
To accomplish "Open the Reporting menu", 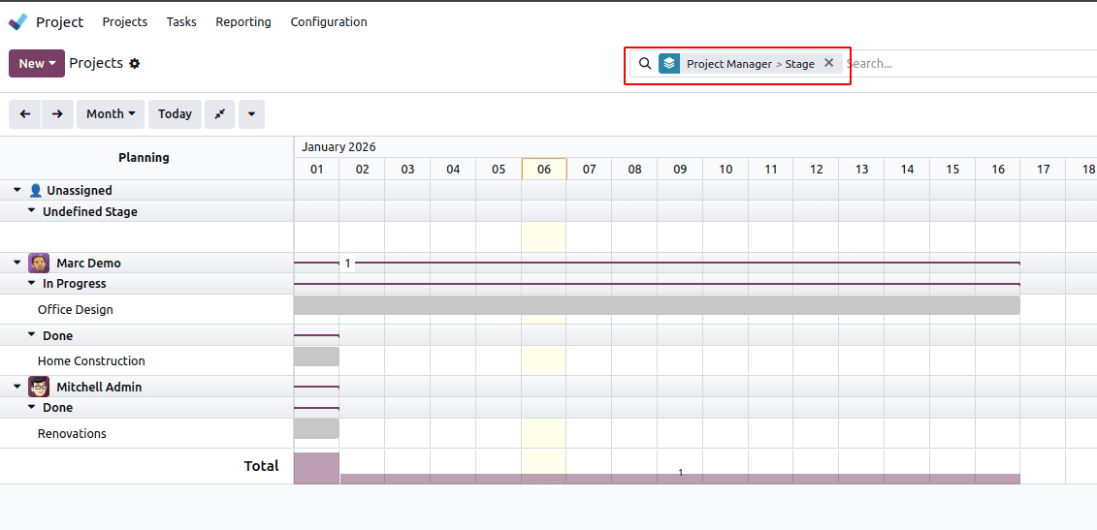I will point(243,21).
